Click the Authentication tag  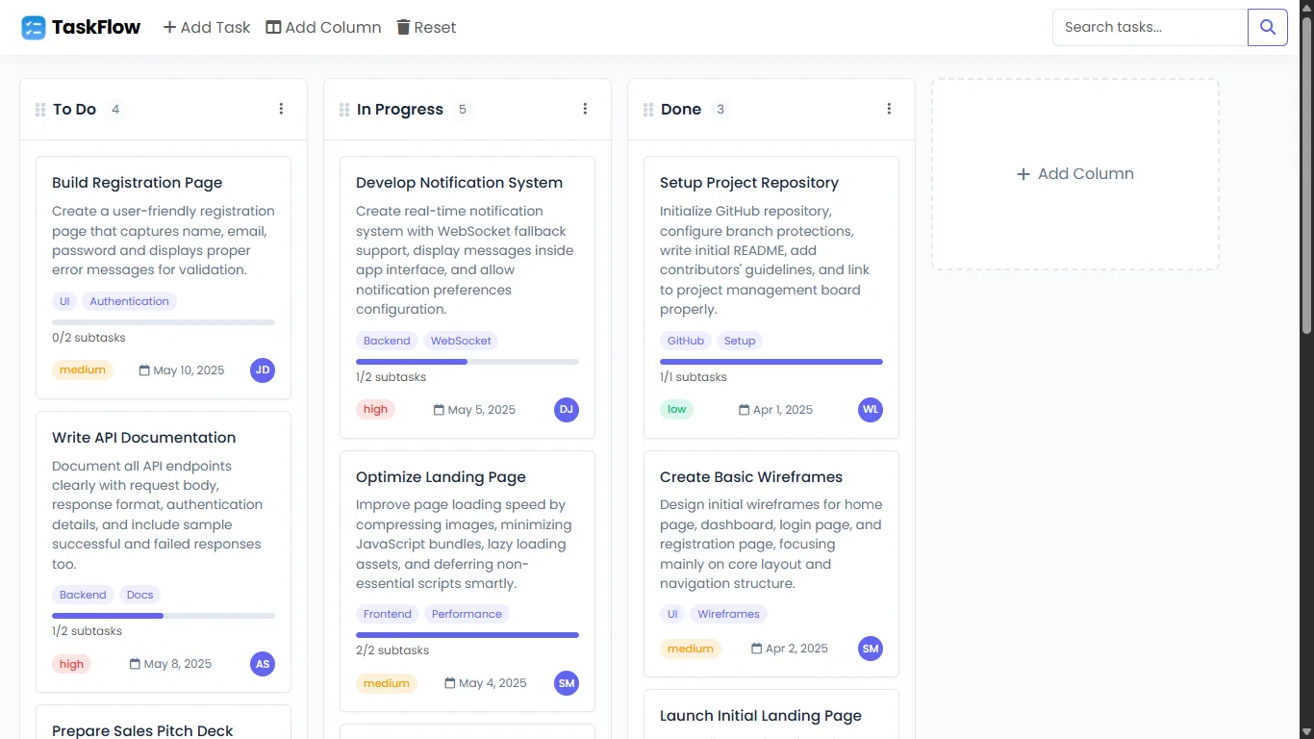tap(130, 301)
